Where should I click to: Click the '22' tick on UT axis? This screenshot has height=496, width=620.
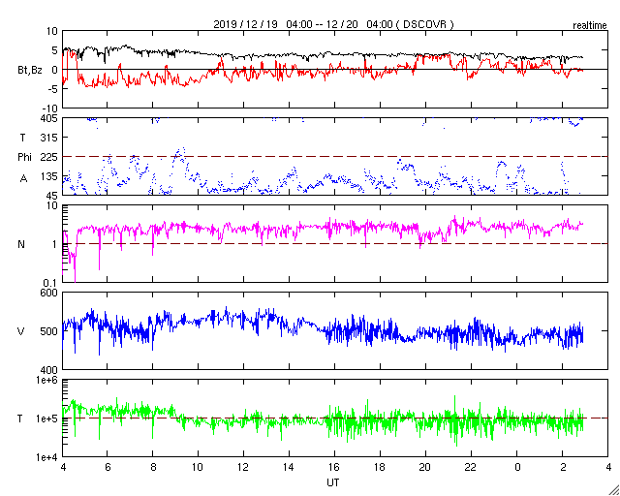click(x=471, y=468)
